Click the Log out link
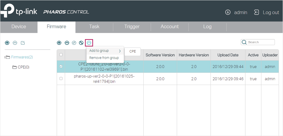 click(271, 12)
